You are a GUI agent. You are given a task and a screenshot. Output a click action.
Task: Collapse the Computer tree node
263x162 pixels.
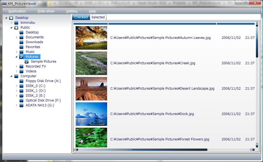click(x=11, y=76)
